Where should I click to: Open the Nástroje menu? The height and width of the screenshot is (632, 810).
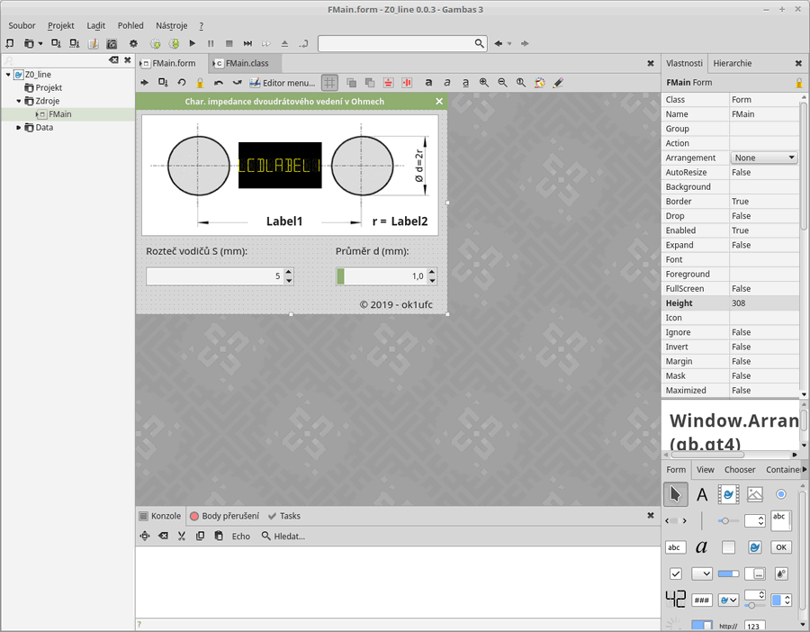pos(171,26)
